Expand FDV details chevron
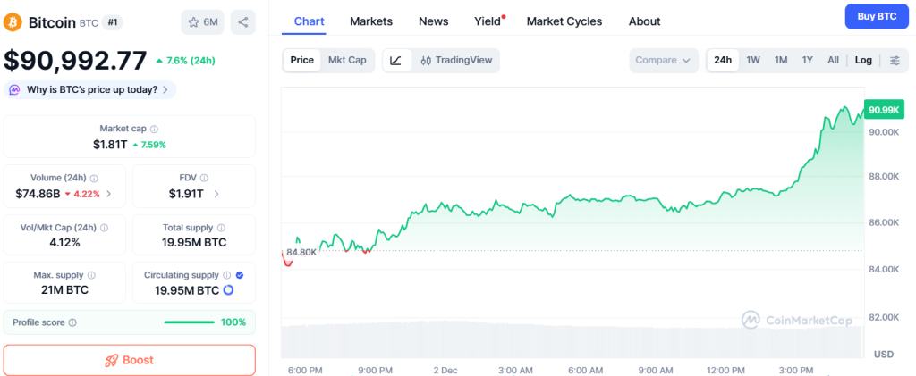 click(x=216, y=194)
